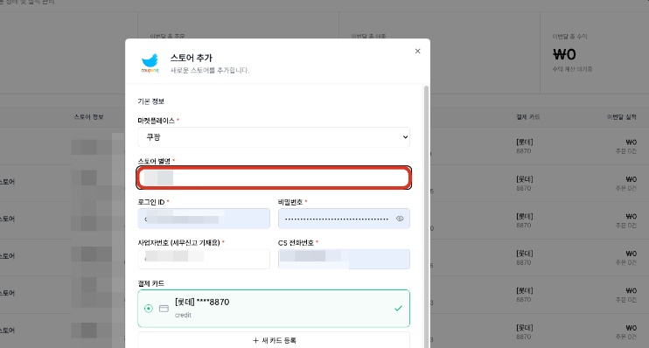Viewport: 649px width, 348px height.
Task: Close the 스토어 추가 dialog with X
Action: tap(417, 52)
